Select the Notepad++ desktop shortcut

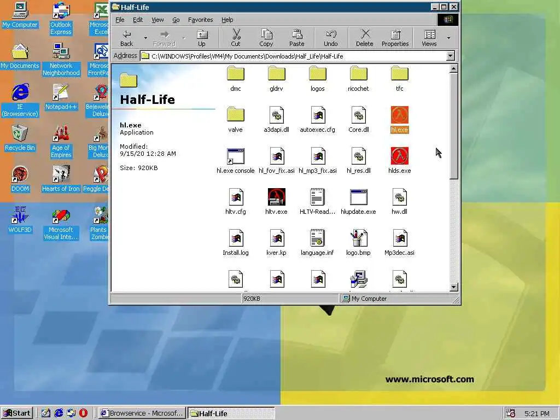(61, 97)
